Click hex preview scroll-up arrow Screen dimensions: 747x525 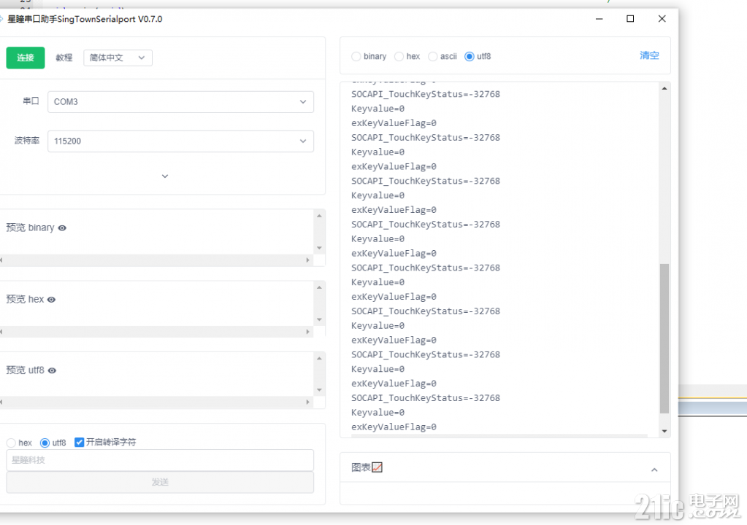tap(319, 288)
